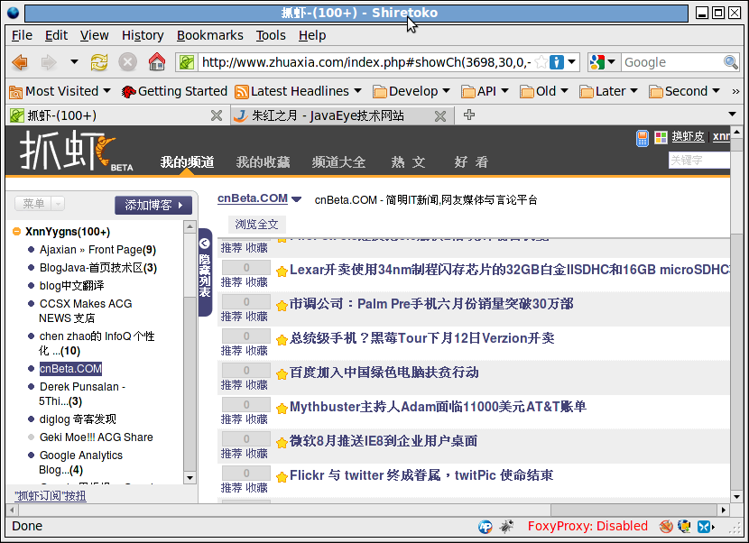
Task: Open the API bookmarks folder
Action: pos(485,91)
